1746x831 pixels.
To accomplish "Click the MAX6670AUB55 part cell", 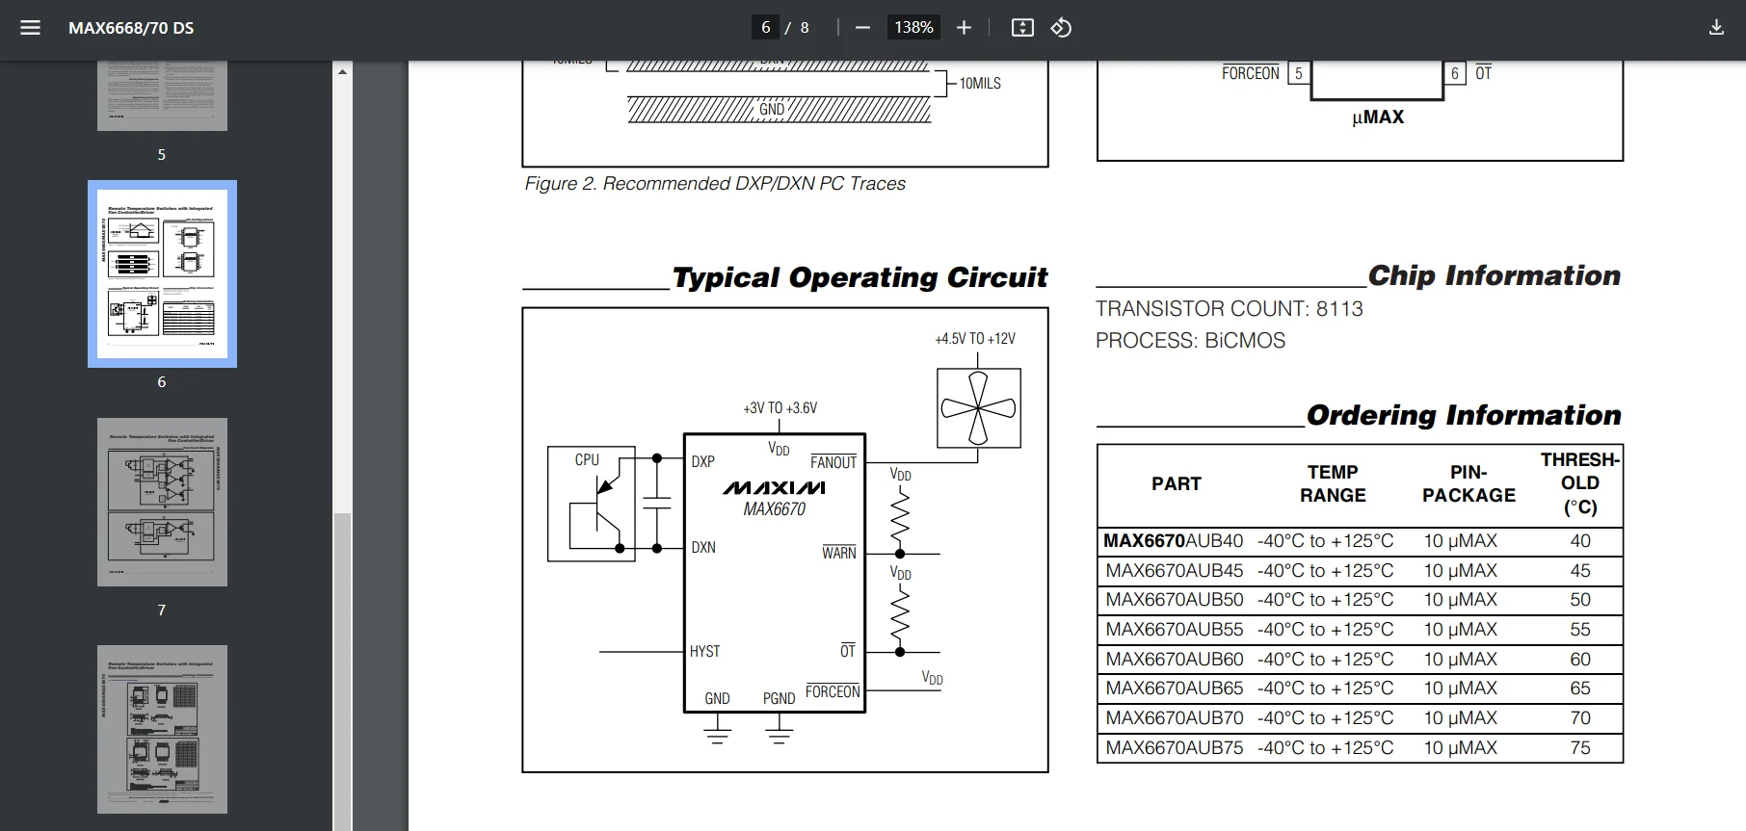I will pyautogui.click(x=1174, y=630).
